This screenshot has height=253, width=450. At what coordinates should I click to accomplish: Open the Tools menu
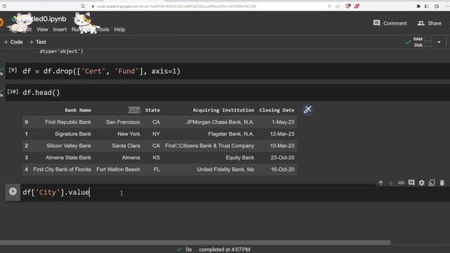pos(103,30)
